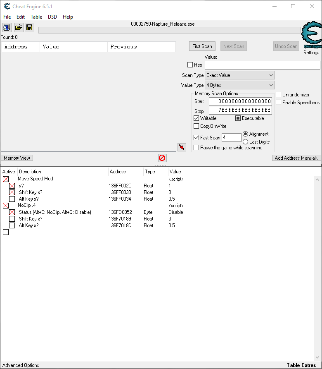Toggle the Fast Scan checkbox
This screenshot has width=322, height=369.
tap(197, 138)
